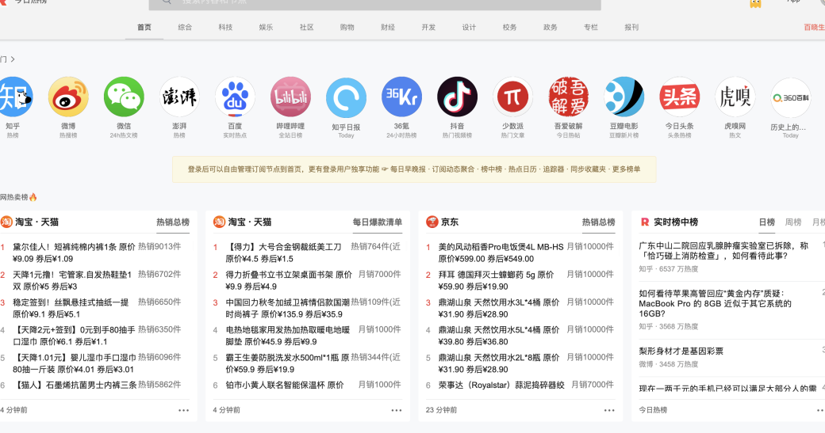
Task: Open the 澎湃 news icon
Action: click(x=179, y=97)
